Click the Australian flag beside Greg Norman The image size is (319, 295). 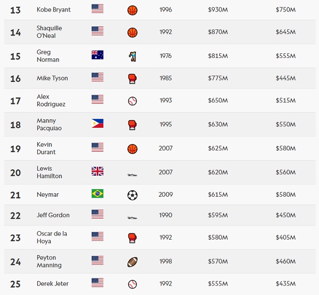97,55
